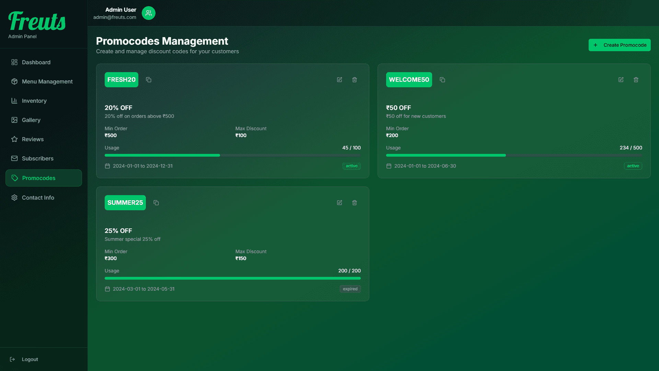
Task: Delete the FRESH20 promocode
Action: click(x=355, y=80)
